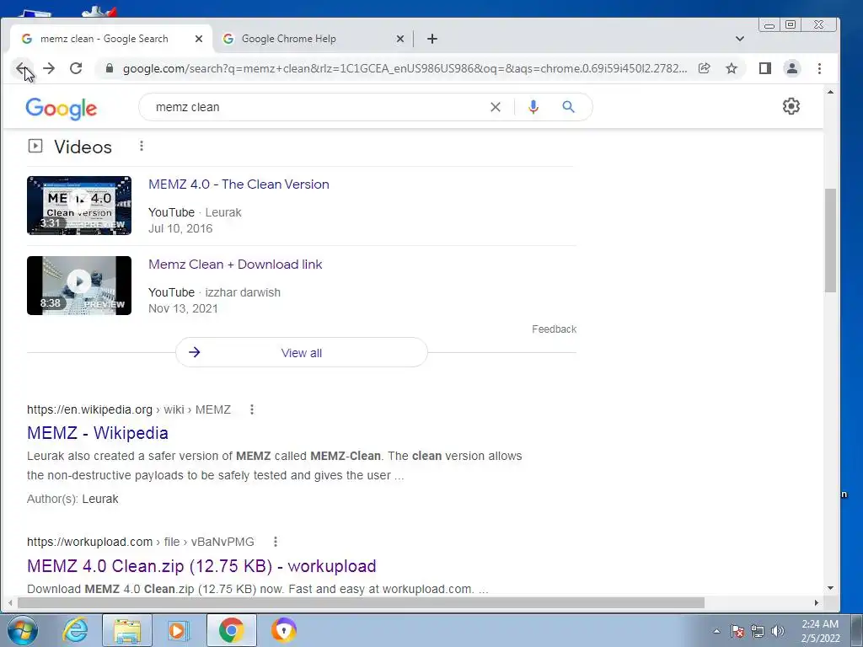This screenshot has height=647, width=863.
Task: Launch Internet Explorer from taskbar
Action: (75, 630)
